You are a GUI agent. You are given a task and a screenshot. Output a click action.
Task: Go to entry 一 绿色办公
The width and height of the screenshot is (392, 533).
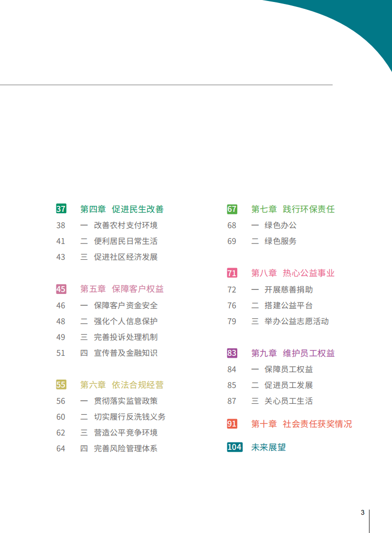point(274,225)
